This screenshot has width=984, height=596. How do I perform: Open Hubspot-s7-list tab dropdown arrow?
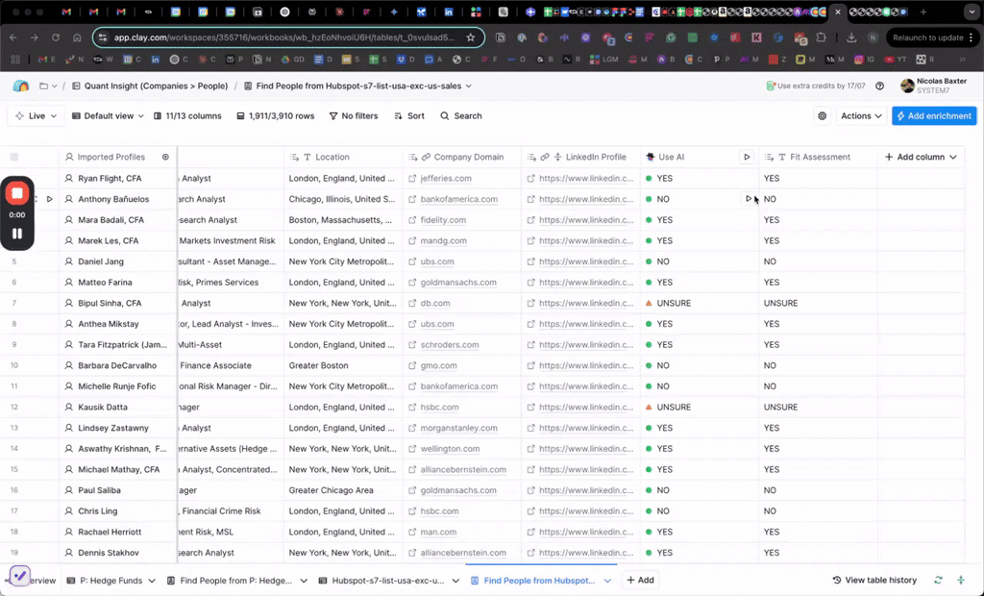point(455,581)
